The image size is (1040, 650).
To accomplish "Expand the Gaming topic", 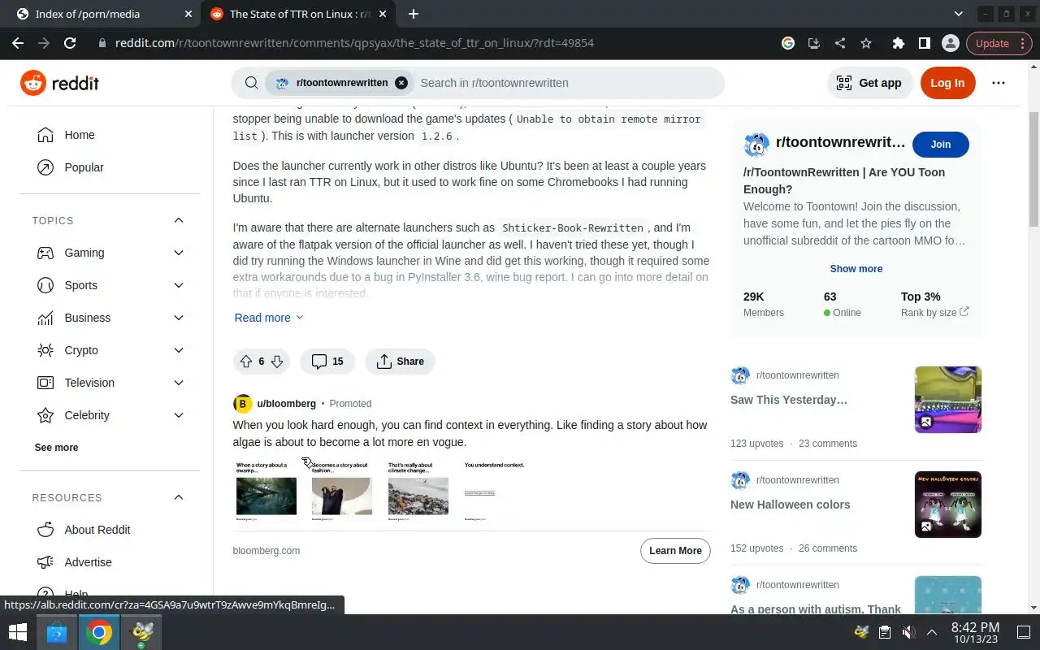I will [179, 253].
